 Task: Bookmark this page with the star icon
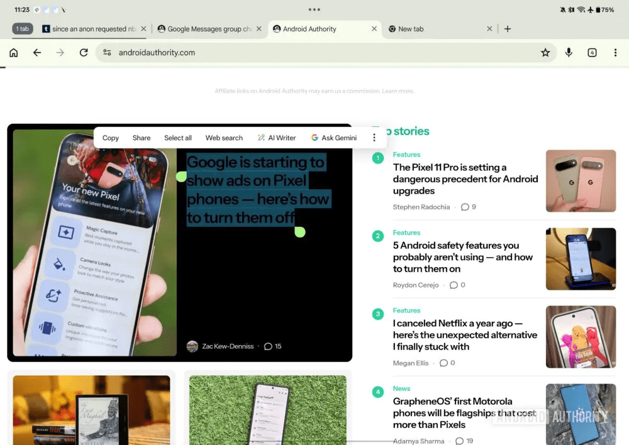tap(545, 53)
